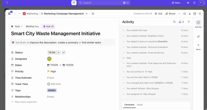Viewport: 207px width, 110px height.
Task: Favorite this task with the star icon
Action: click(184, 14)
